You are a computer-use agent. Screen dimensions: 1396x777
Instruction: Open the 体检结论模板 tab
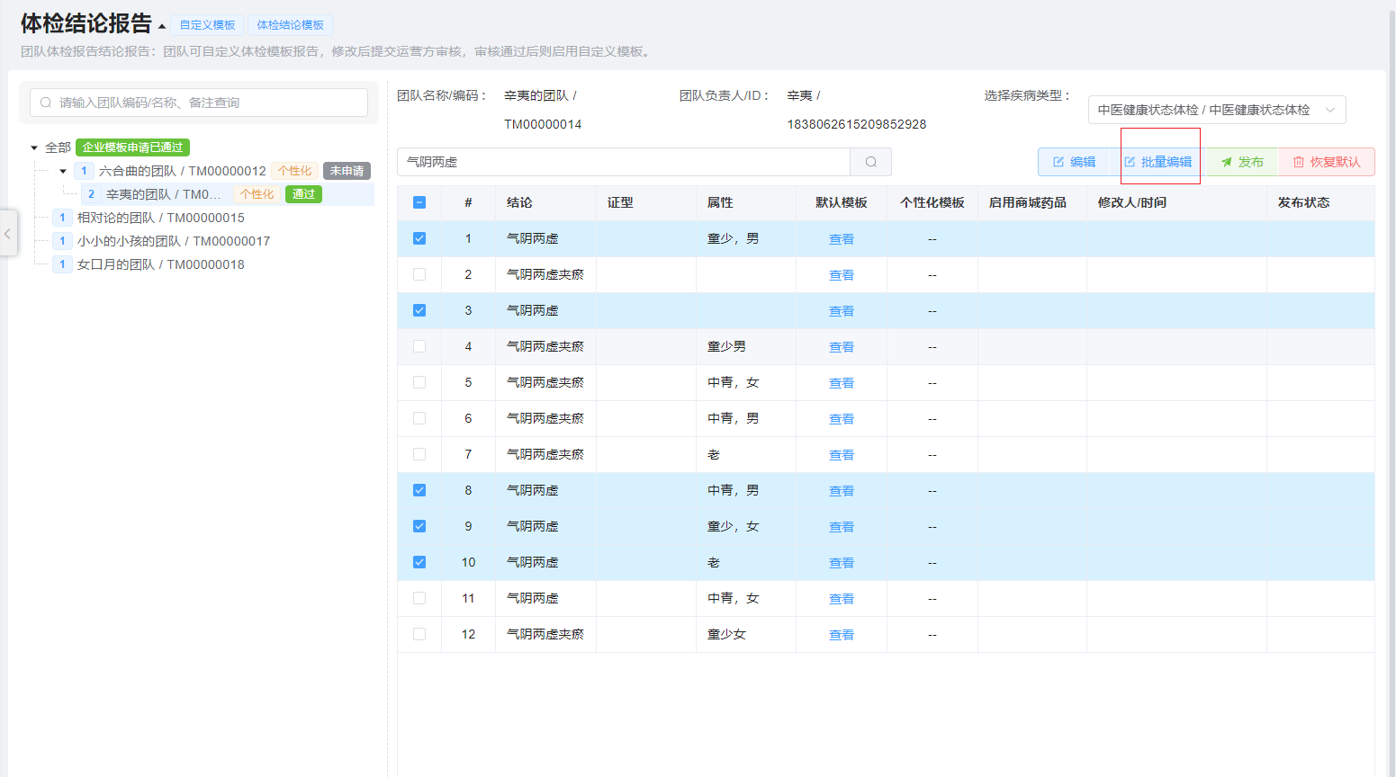[x=290, y=25]
